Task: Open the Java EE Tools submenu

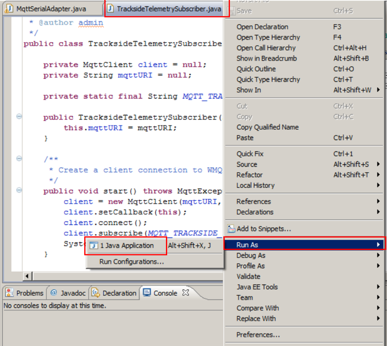Action: [304, 287]
